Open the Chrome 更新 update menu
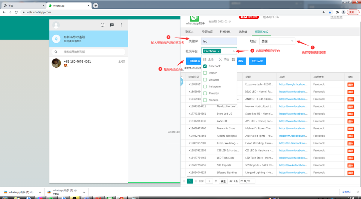This screenshot has width=361, height=199. 353,12
